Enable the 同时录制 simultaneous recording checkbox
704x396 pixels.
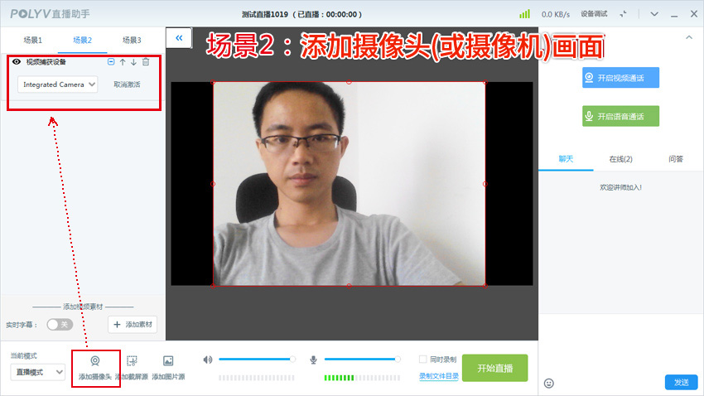click(423, 360)
